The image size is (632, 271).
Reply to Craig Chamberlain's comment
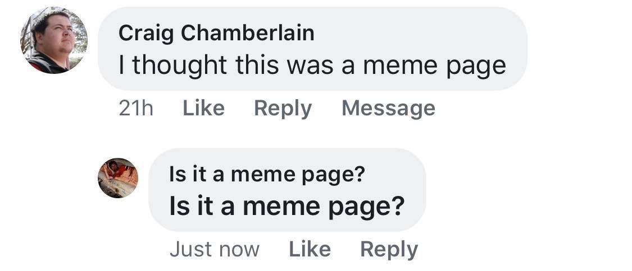coord(283,109)
